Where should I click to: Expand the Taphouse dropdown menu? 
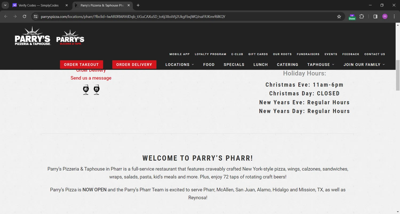tap(321, 65)
